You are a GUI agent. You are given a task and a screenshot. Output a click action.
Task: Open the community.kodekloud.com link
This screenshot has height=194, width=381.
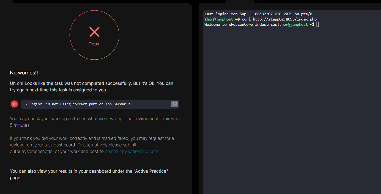(131, 151)
